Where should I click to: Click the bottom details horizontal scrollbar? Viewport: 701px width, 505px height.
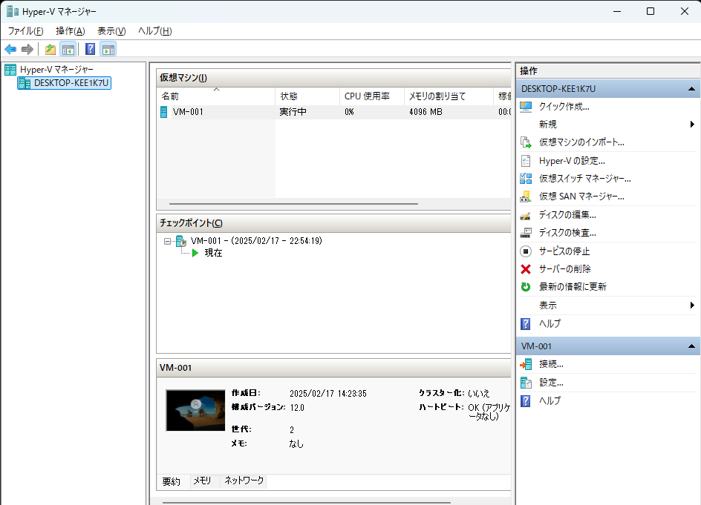click(x=306, y=502)
